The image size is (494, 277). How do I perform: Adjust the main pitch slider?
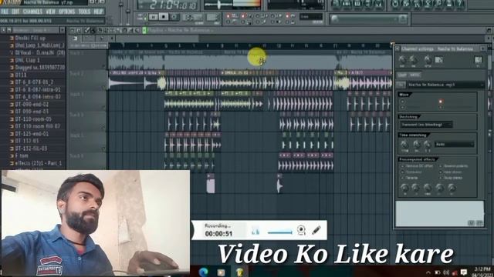[x=128, y=11]
